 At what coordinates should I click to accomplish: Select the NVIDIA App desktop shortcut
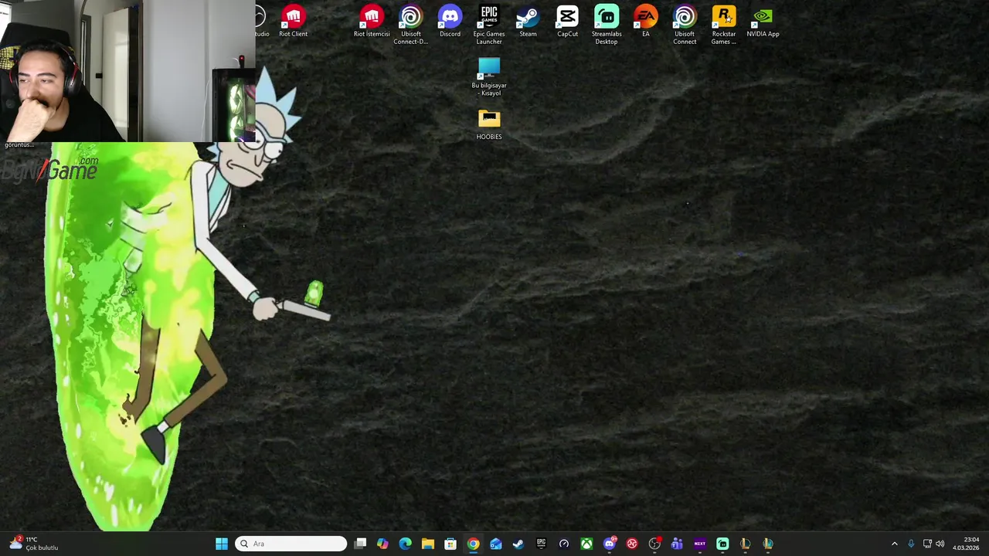763,22
